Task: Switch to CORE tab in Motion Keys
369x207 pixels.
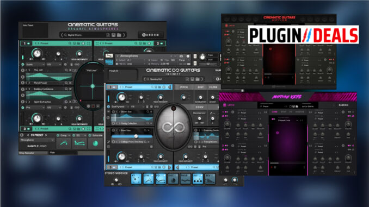Action: [x=274, y=112]
